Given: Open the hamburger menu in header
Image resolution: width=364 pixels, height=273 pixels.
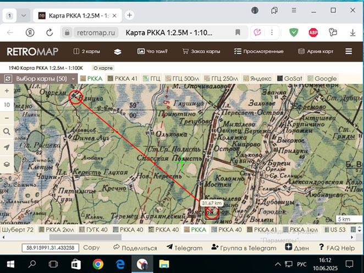Looking at the screenshot, I should coord(349,51).
